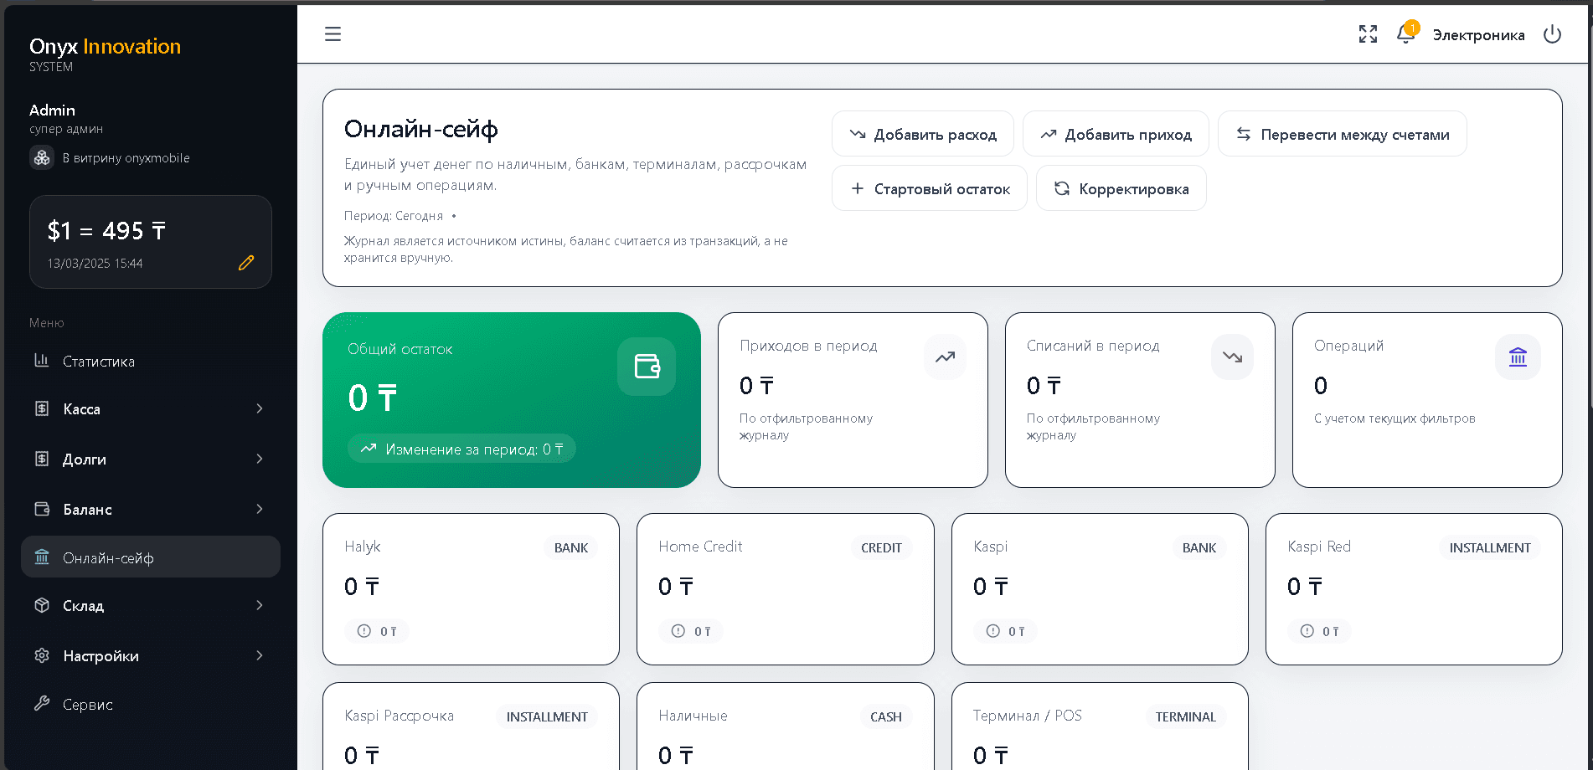Expand the Склад submenu
The width and height of the screenshot is (1593, 770).
pos(84,605)
